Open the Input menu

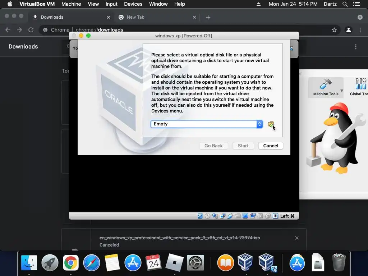pyautogui.click(x=111, y=4)
